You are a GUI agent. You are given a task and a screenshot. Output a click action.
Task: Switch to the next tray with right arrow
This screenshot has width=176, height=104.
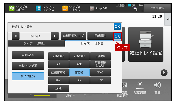55,36
